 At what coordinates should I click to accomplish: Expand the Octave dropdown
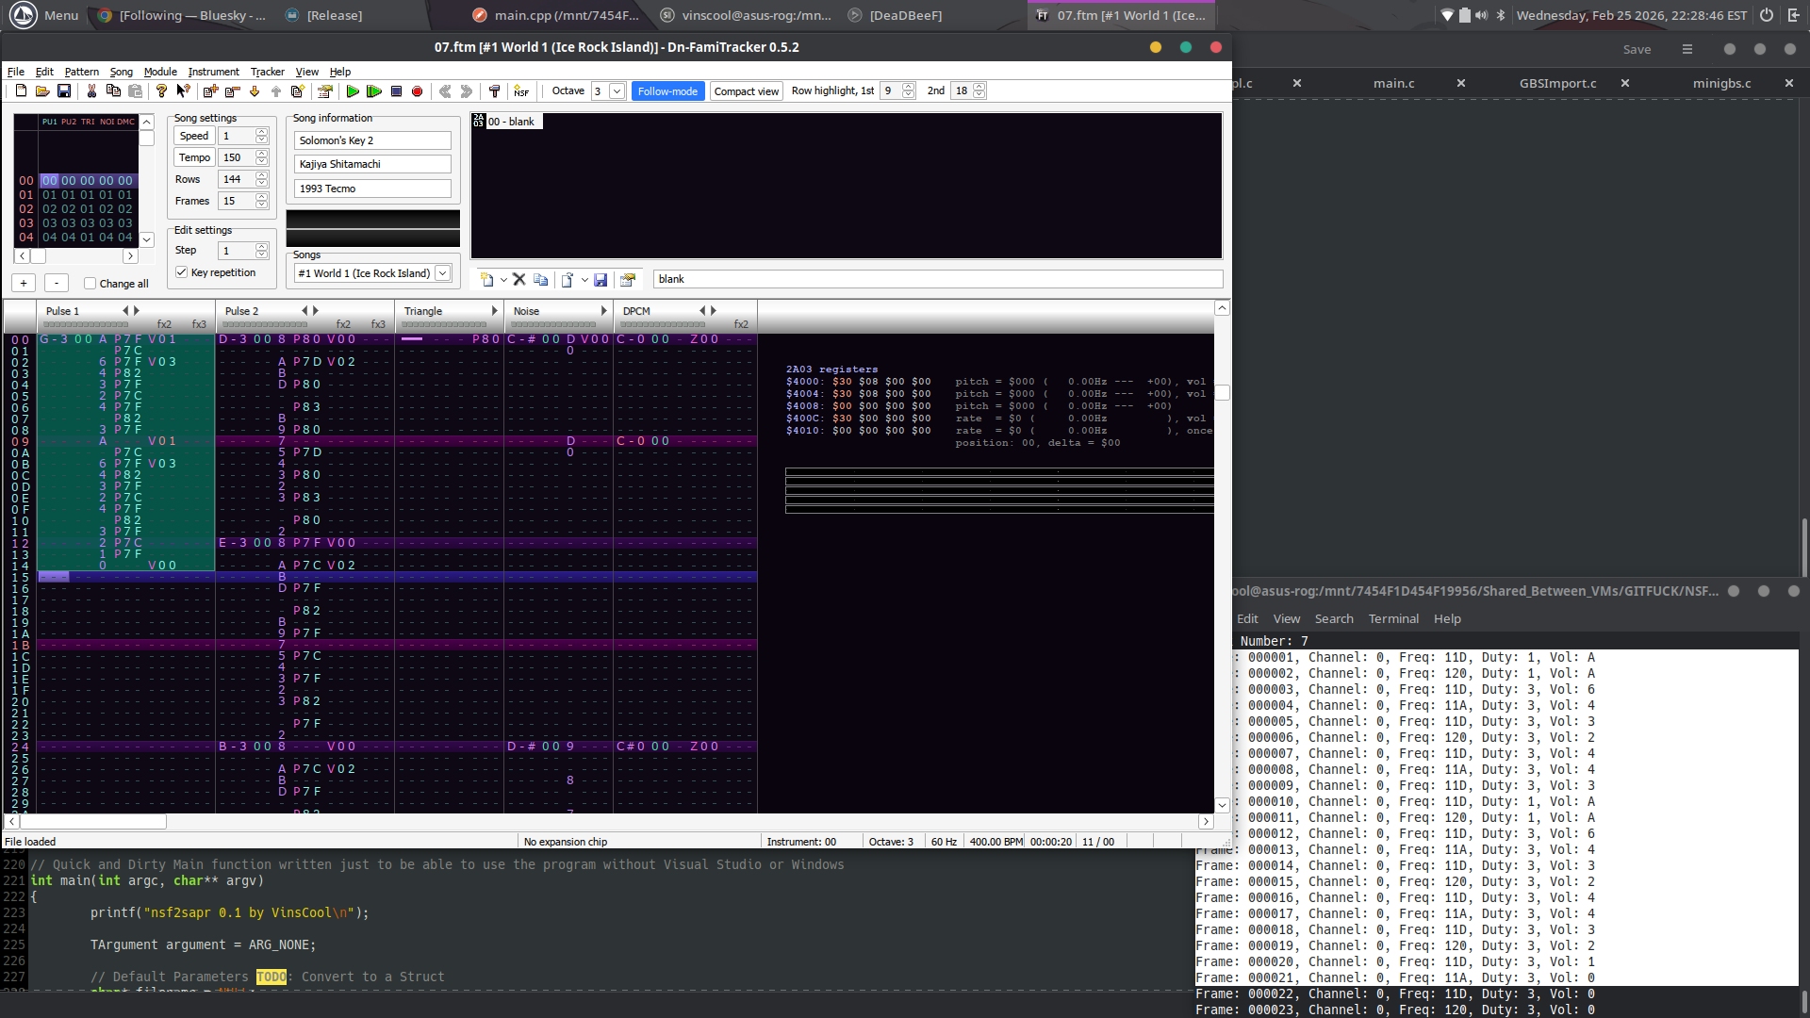pyautogui.click(x=617, y=91)
